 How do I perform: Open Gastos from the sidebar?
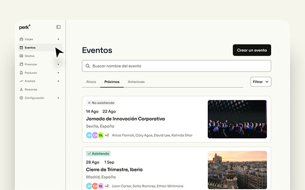[30, 56]
